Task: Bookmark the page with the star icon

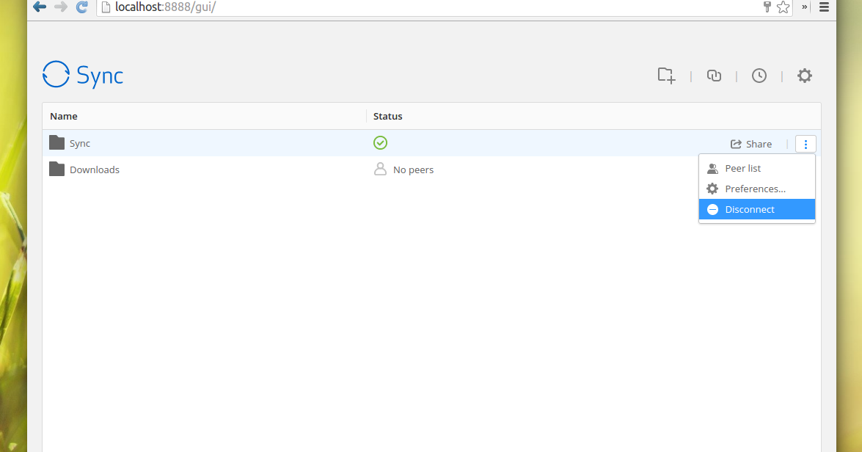Action: (x=783, y=8)
